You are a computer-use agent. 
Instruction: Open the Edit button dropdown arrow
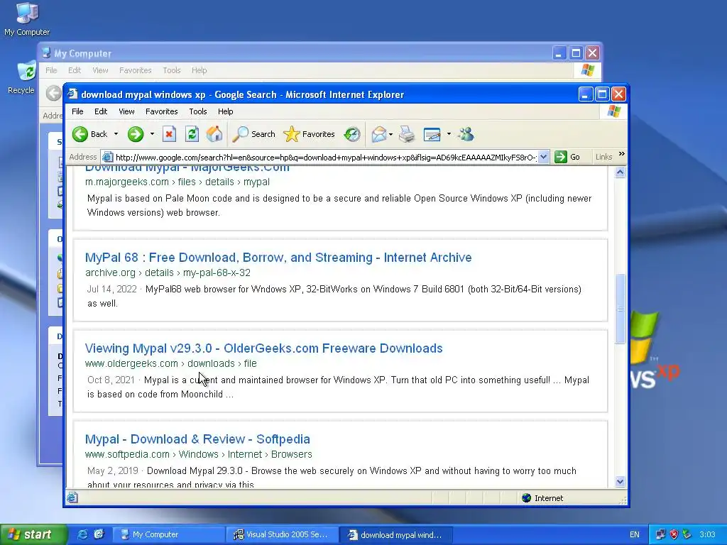pos(449,134)
